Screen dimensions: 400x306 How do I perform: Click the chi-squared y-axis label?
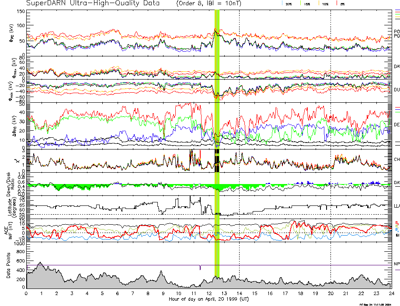pyautogui.click(x=16, y=161)
